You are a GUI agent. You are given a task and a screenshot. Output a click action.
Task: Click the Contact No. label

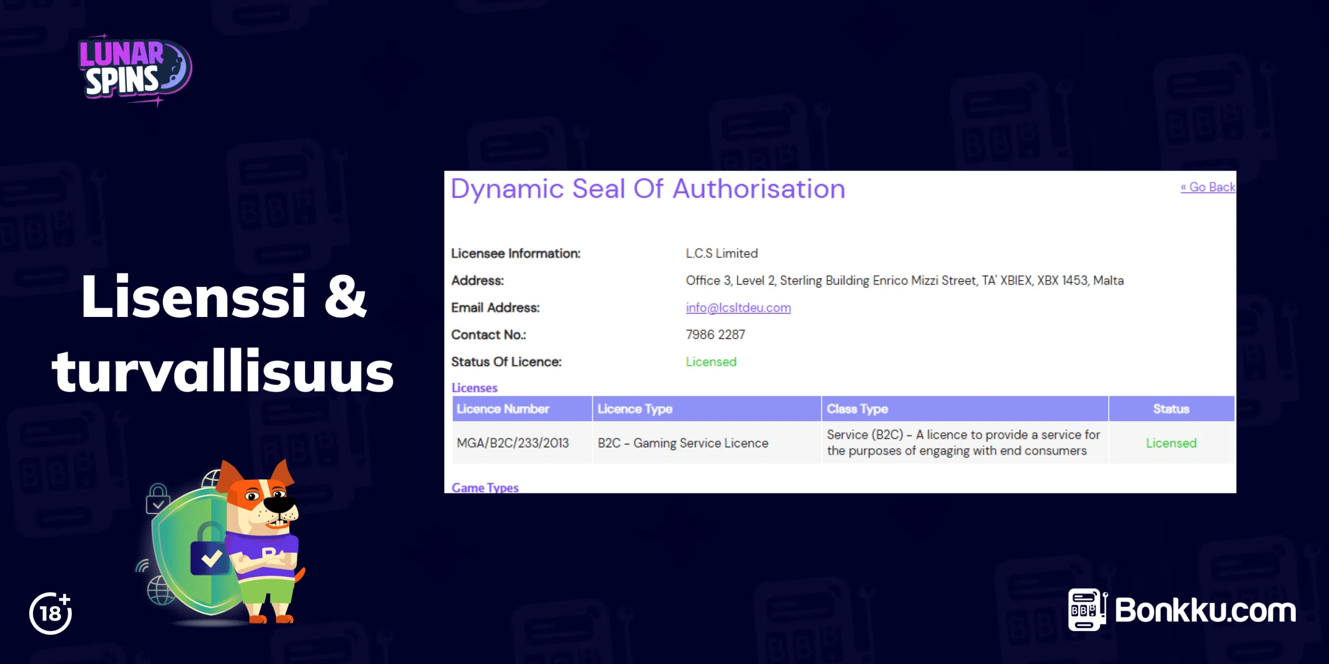coord(489,335)
